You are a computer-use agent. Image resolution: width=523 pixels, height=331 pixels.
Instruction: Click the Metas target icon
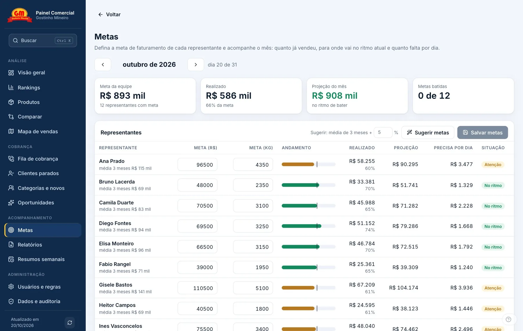pos(11,230)
